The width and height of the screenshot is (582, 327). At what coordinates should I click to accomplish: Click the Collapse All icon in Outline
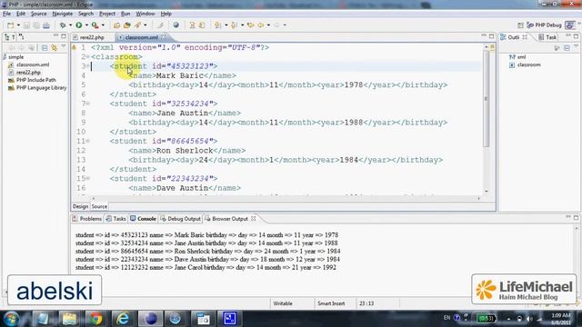point(567,48)
